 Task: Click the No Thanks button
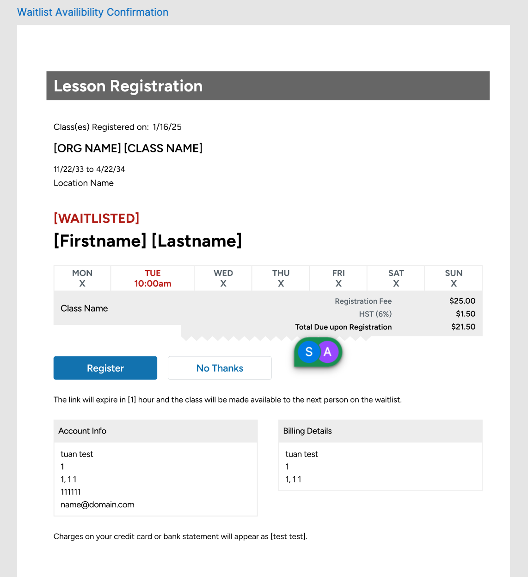pyautogui.click(x=220, y=368)
